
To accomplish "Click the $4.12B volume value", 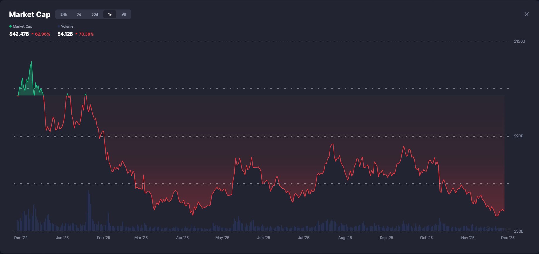I will pos(65,34).
